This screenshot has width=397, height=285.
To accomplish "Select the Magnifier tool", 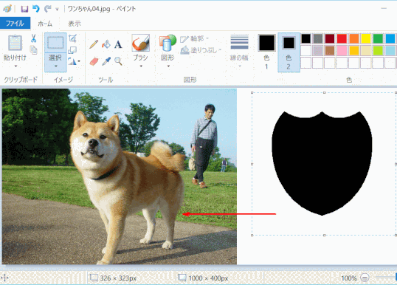I will pos(118,61).
